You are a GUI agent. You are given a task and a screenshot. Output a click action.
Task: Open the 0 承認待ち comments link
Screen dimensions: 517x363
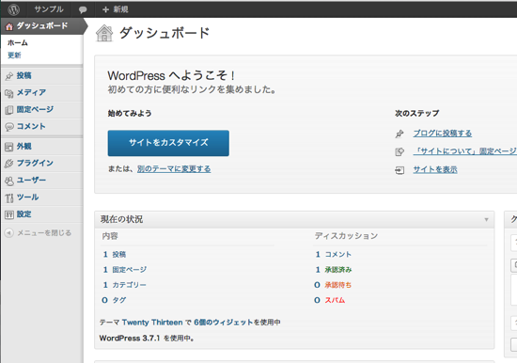[333, 285]
